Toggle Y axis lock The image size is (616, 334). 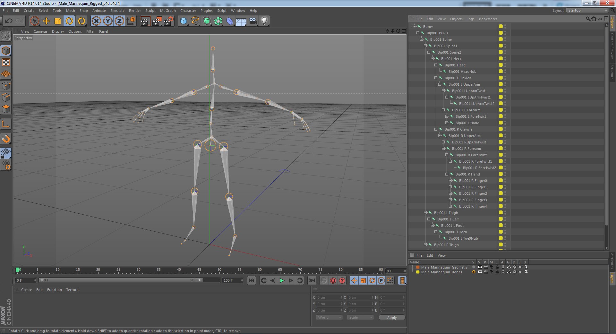point(108,21)
